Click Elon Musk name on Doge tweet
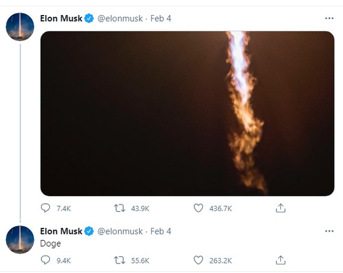This screenshot has height=273, width=343. (61, 231)
